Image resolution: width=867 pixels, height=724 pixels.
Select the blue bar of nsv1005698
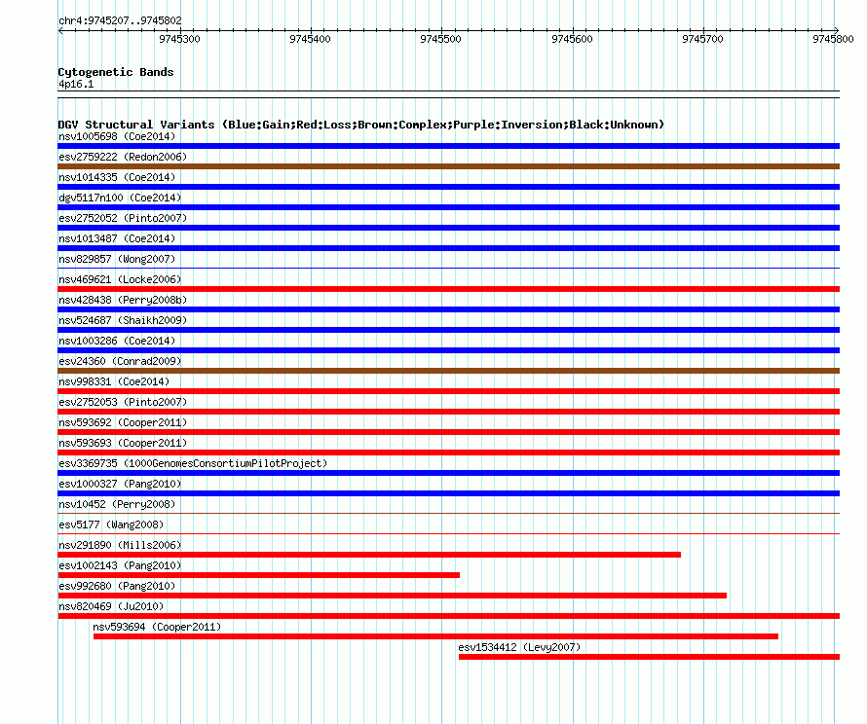(x=448, y=146)
